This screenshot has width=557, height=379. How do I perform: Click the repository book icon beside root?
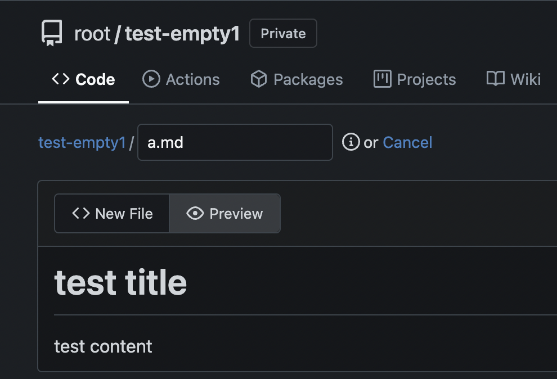(52, 34)
